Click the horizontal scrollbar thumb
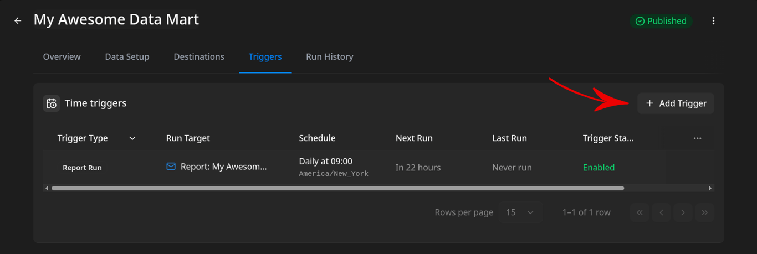Screen dimensions: 757x254 (337, 188)
